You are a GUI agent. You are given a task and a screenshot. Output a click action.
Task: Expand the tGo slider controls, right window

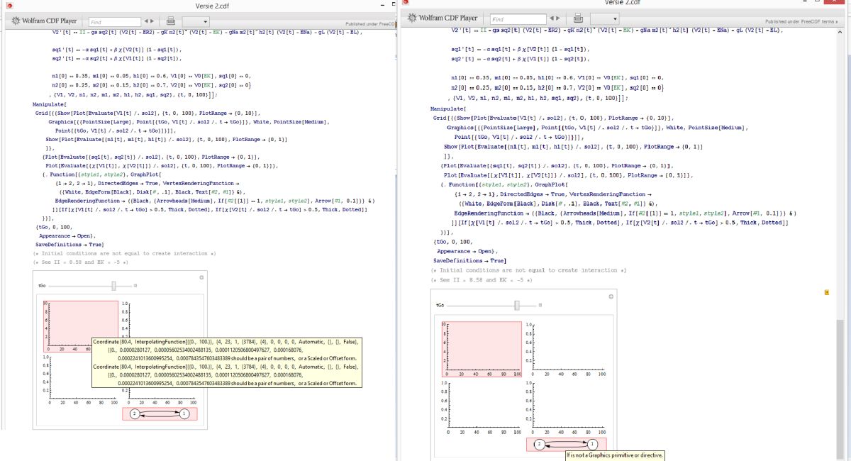(x=540, y=305)
